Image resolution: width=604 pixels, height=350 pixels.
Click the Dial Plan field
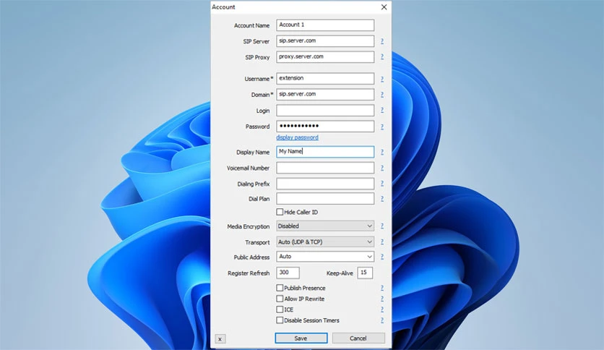325,199
